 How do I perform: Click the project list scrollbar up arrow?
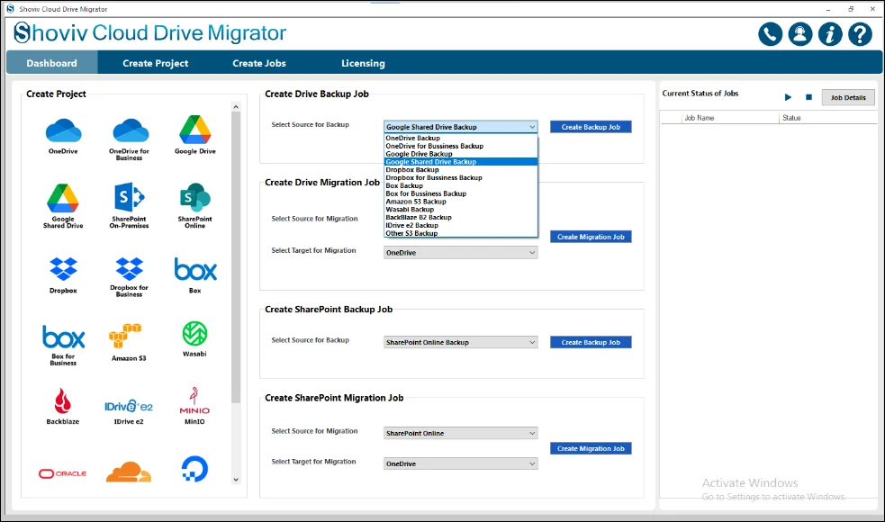click(x=236, y=107)
